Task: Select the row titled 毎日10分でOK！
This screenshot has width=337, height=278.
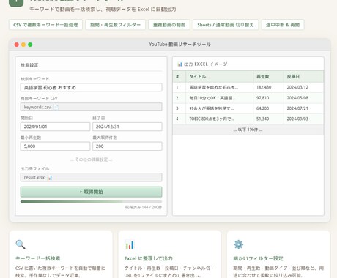Action: pos(248,98)
